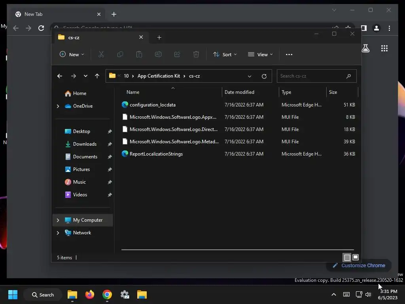The height and width of the screenshot is (304, 405).
Task: Open the See more ellipsis menu in Explorer
Action: tap(289, 55)
